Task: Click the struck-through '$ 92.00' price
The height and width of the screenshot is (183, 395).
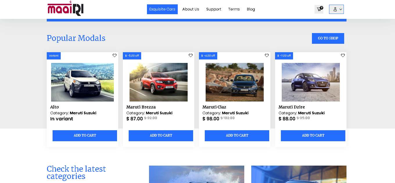Action: coord(151,118)
